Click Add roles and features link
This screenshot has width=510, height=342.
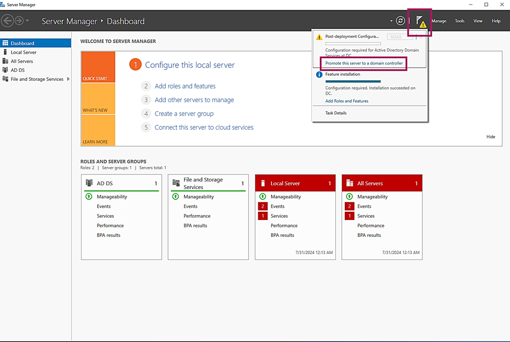pos(185,86)
